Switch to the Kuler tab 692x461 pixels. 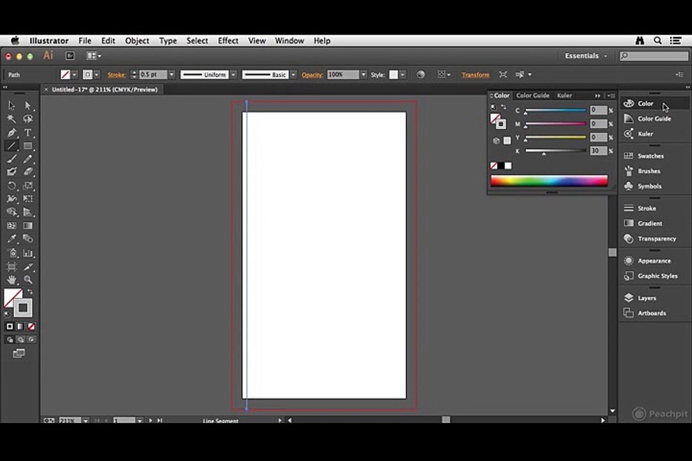pyautogui.click(x=564, y=95)
